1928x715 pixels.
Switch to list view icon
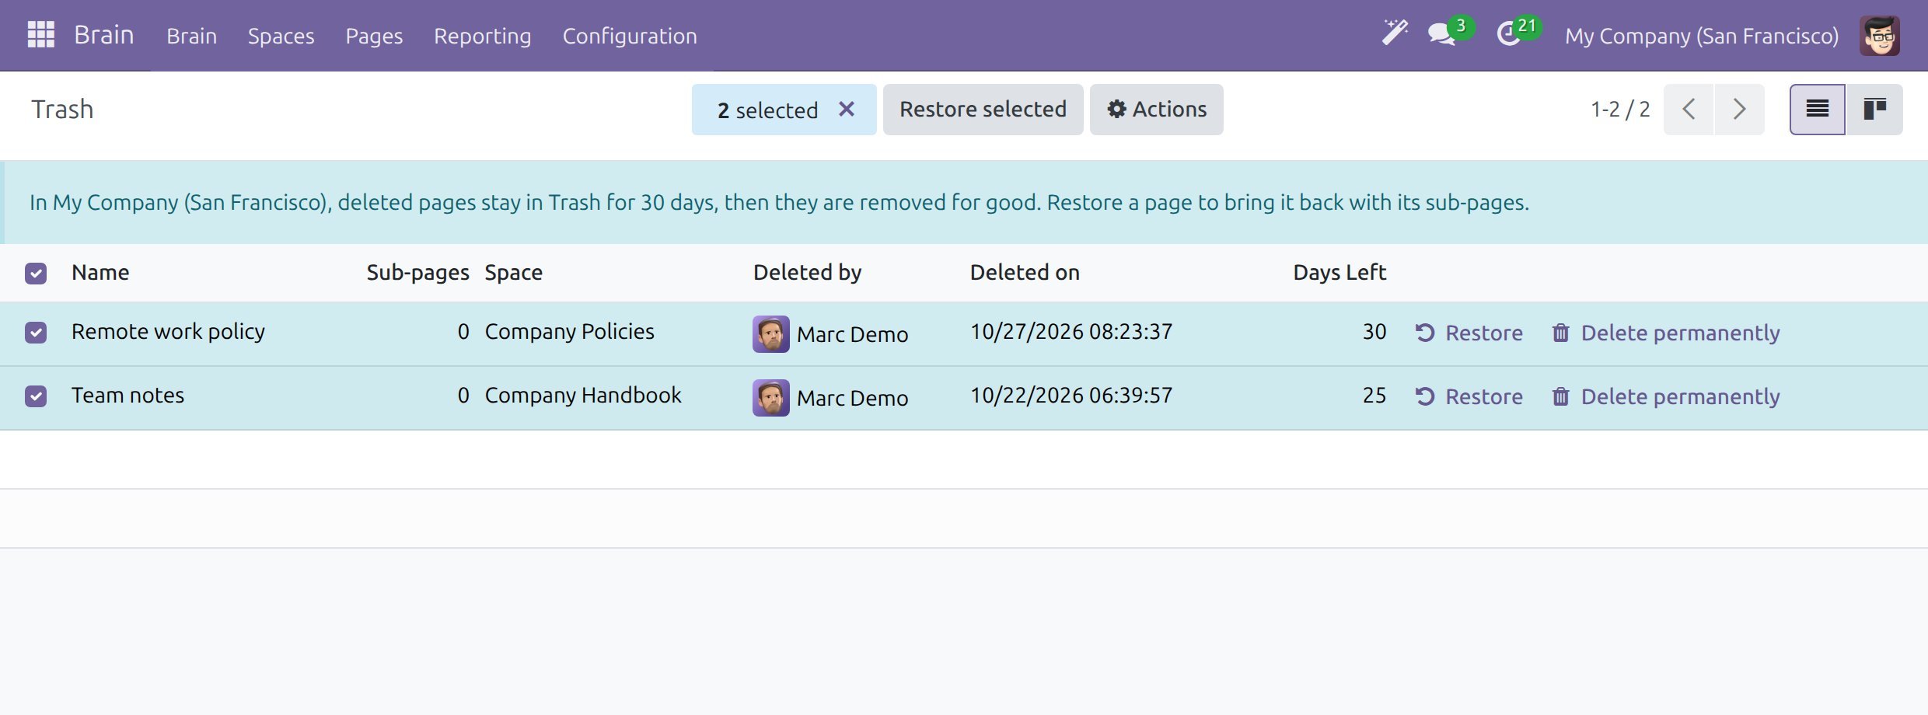click(x=1817, y=110)
